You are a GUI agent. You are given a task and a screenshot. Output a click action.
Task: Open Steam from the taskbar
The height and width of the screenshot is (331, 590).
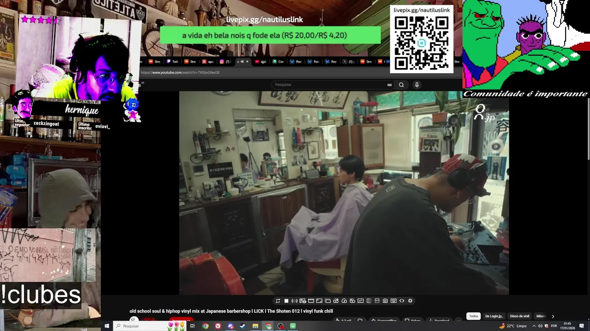(243, 326)
